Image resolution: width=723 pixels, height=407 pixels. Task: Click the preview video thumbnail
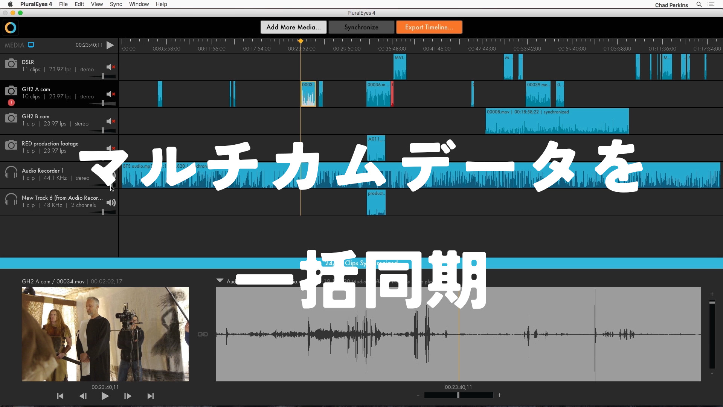(x=105, y=334)
